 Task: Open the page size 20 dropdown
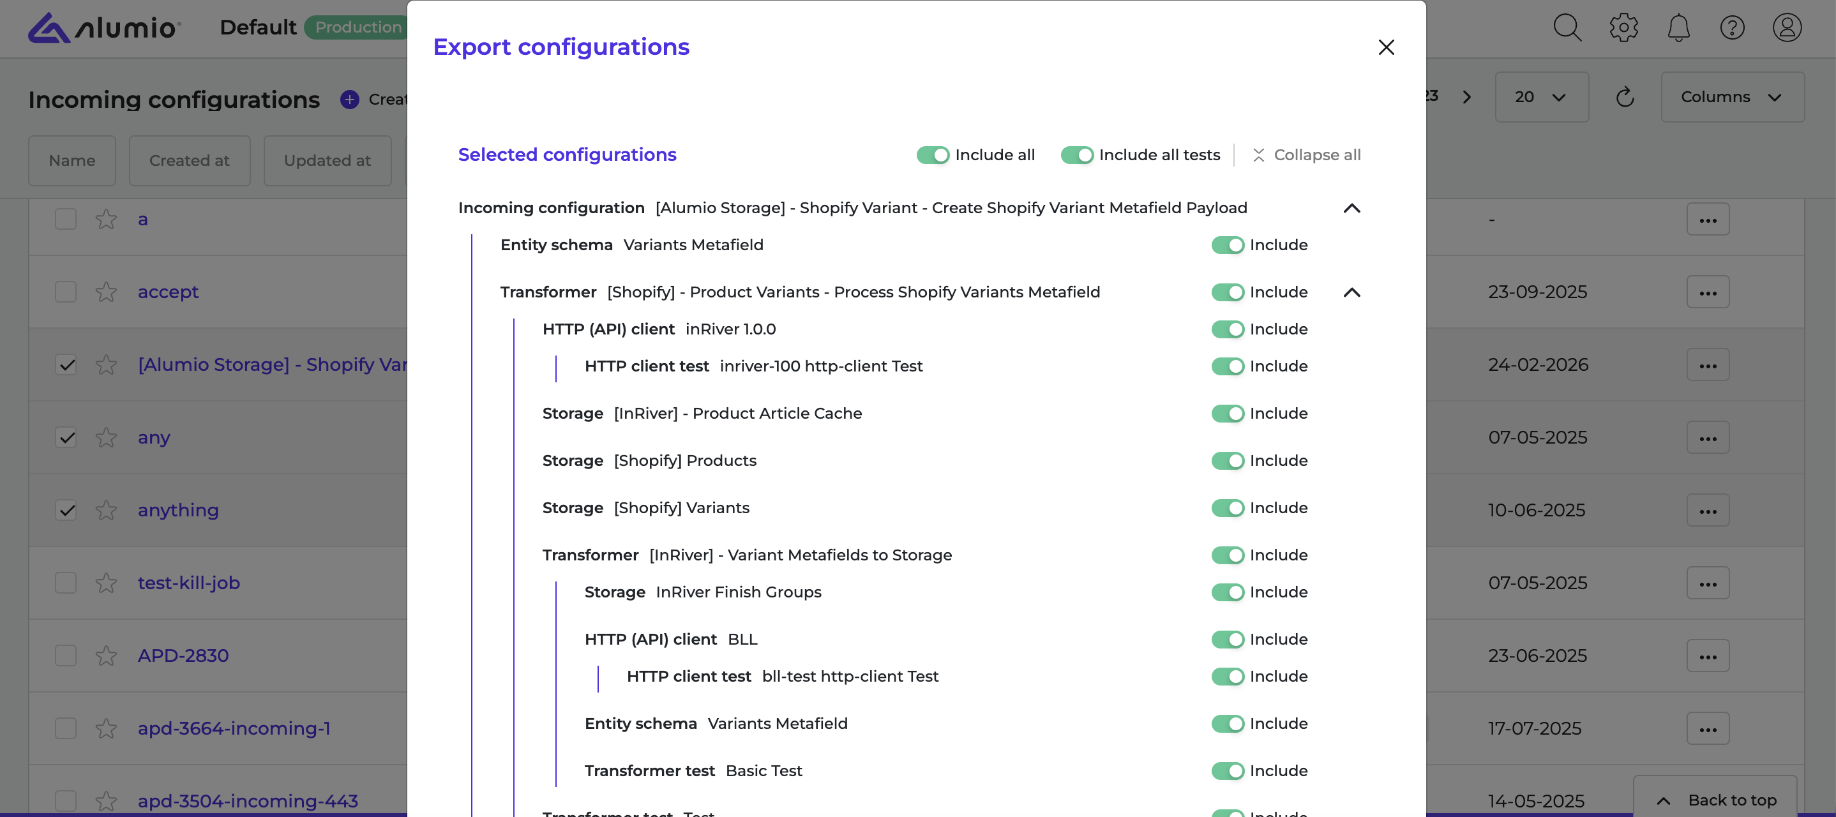pos(1541,97)
